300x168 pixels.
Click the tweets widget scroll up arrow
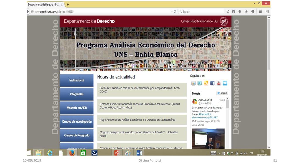tap(227, 99)
